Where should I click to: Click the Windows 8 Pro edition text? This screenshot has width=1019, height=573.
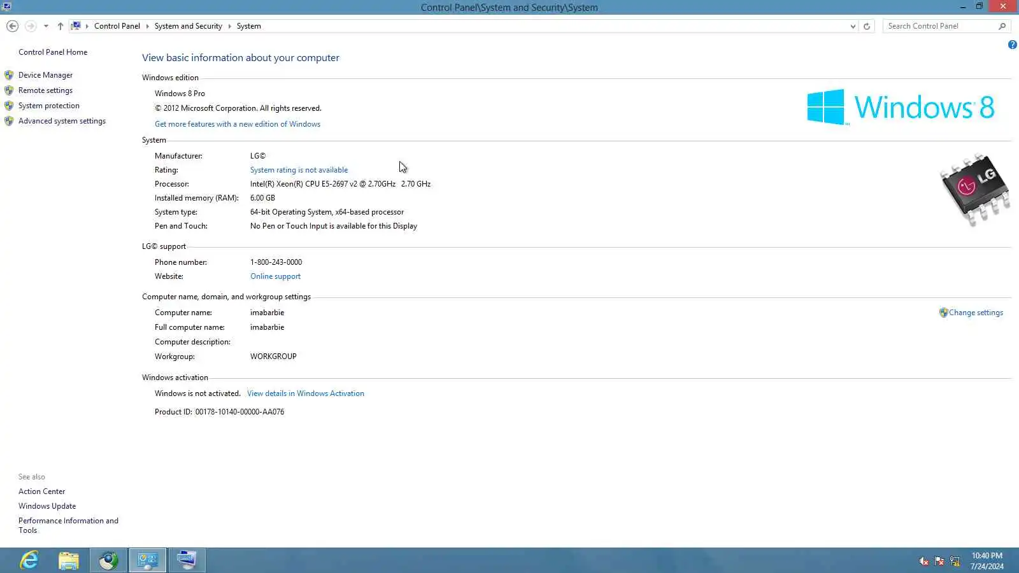click(180, 94)
